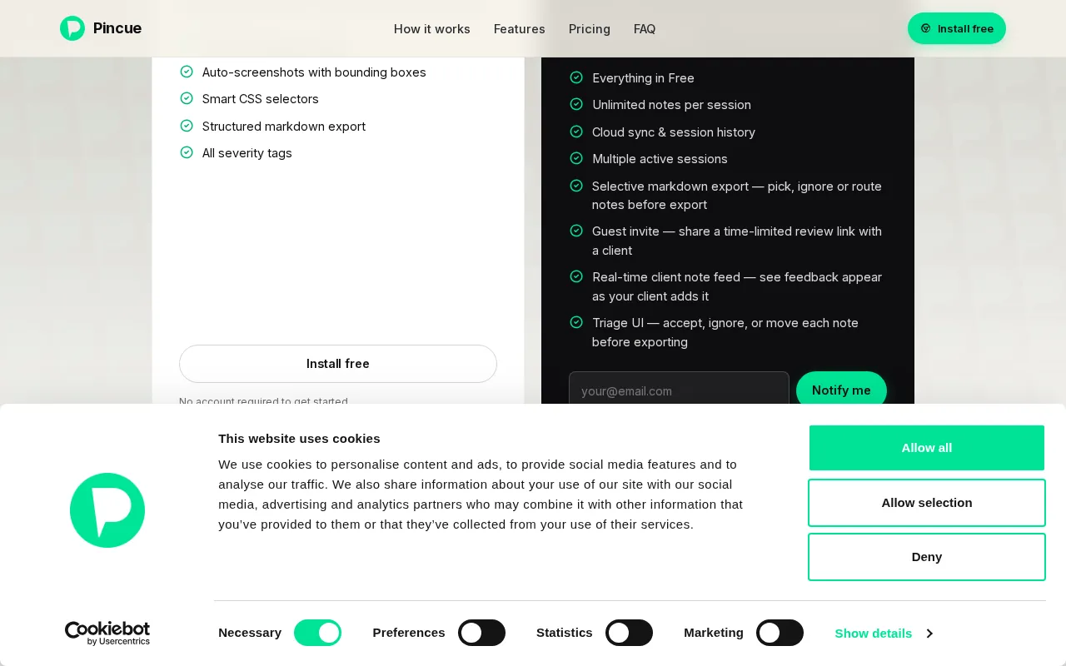Click the Pincue logo icon in header
Screen dimensions: 1066x666
pos(72,28)
